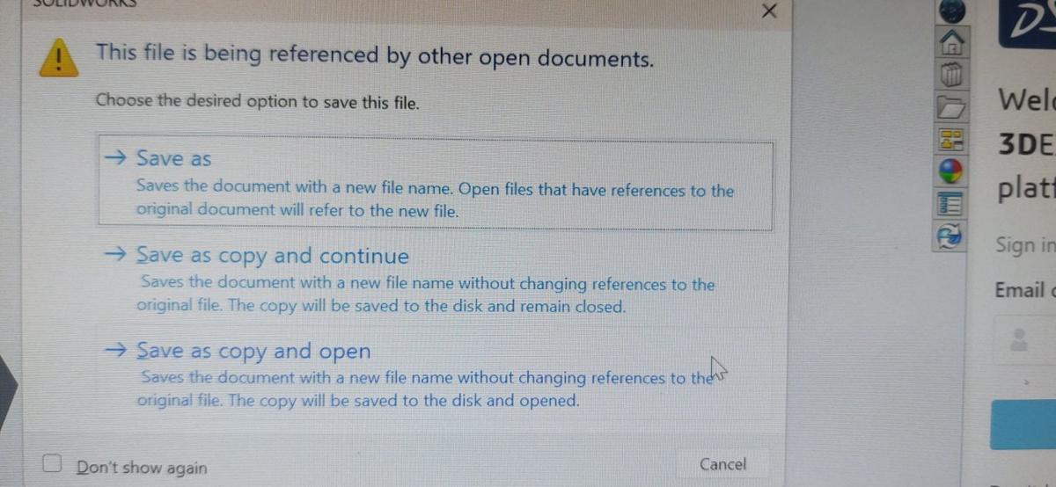Open the 3DEXPERIENCE globe tab in task pane
The height and width of the screenshot is (487, 1056).
952,11
